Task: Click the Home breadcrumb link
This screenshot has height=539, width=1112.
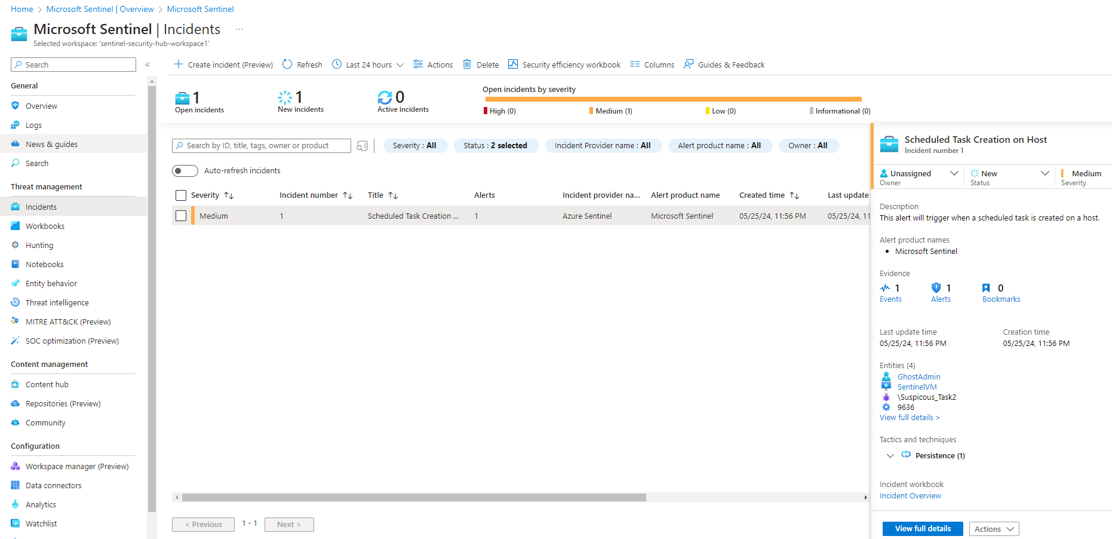Action: pyautogui.click(x=22, y=9)
